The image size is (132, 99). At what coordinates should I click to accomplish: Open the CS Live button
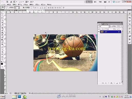[x=117, y=2]
